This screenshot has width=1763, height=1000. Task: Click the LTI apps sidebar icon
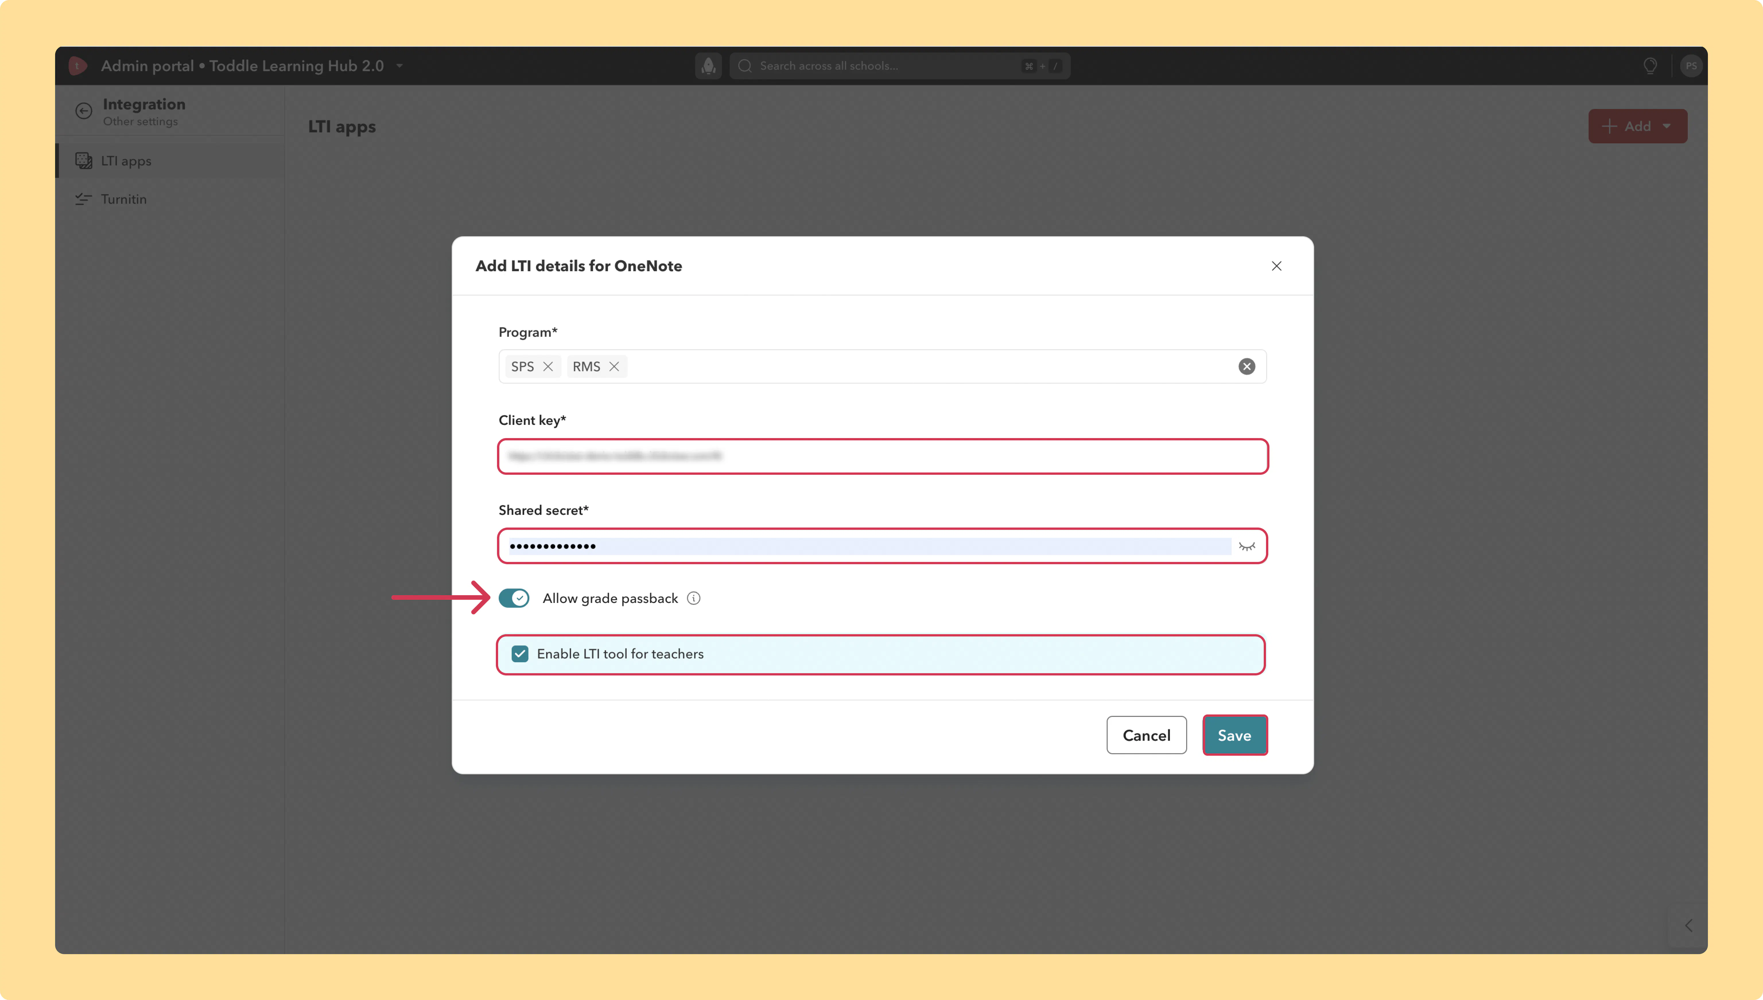[84, 161]
